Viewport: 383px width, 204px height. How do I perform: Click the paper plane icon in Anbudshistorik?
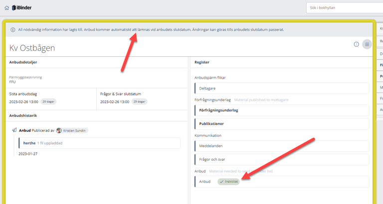pos(14,130)
